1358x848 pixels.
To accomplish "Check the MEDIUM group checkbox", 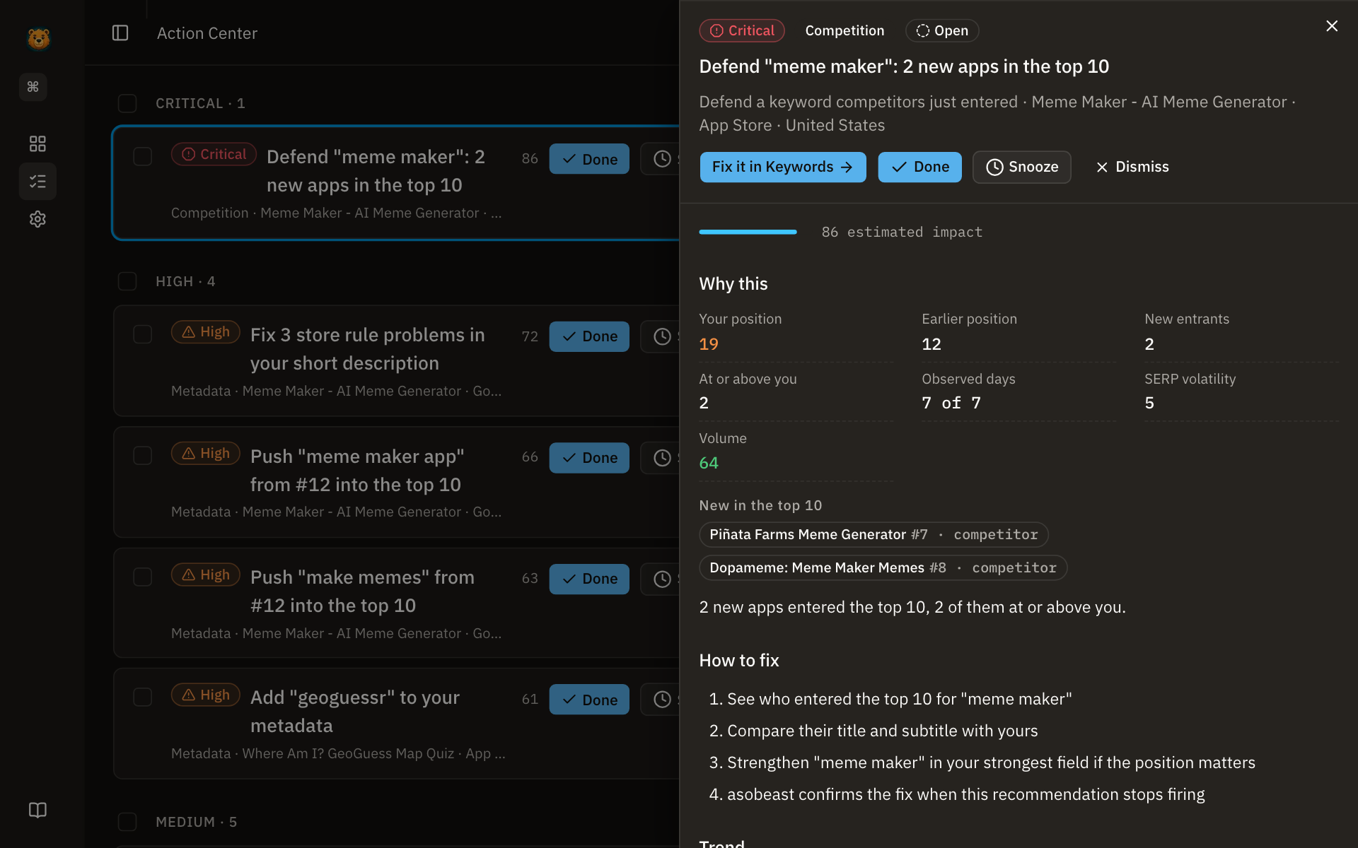I will 127,822.
